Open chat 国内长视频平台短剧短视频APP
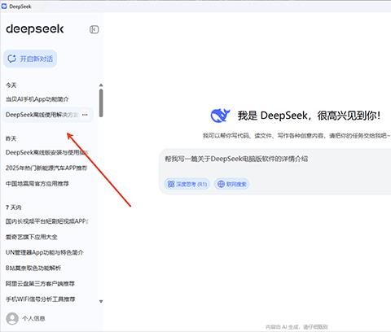391x332 pixels. [46, 221]
